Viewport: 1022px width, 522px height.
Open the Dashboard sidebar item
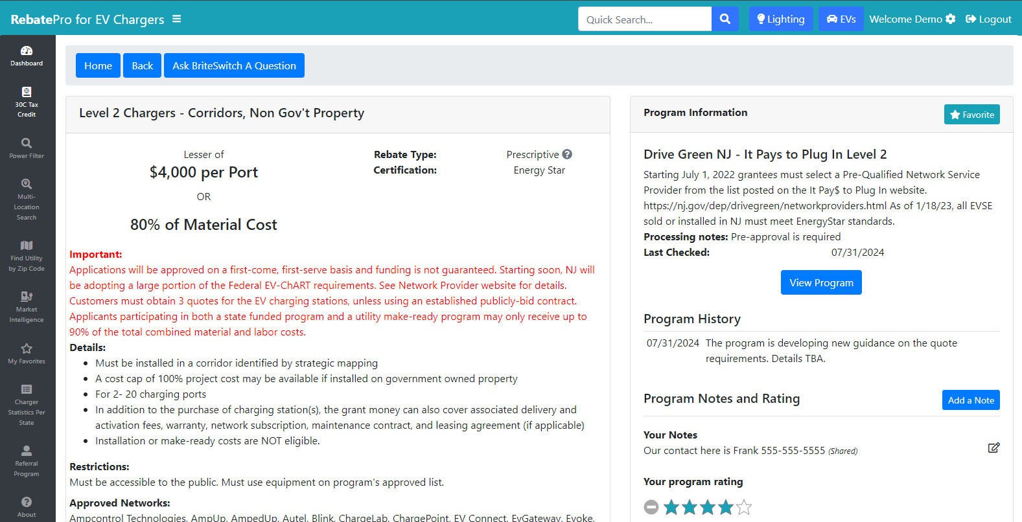click(x=27, y=56)
